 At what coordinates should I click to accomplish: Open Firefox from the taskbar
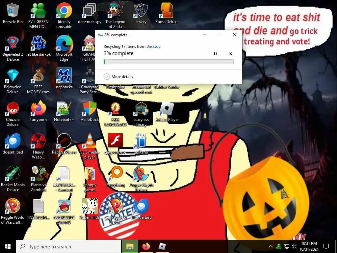[x=146, y=246]
